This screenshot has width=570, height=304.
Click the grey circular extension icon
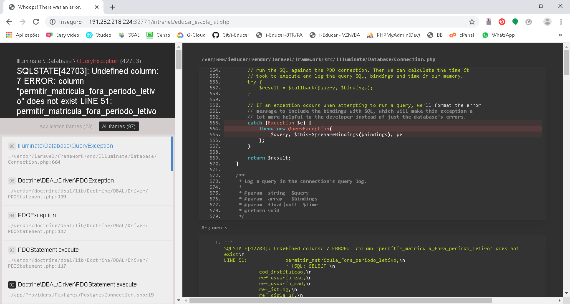[529, 22]
